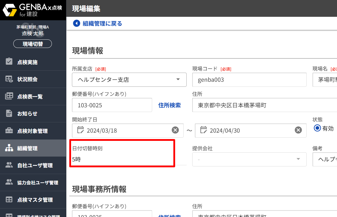The width and height of the screenshot is (337, 217).
Task: Click the 点検表一覧 list icon
Action: coord(9,96)
